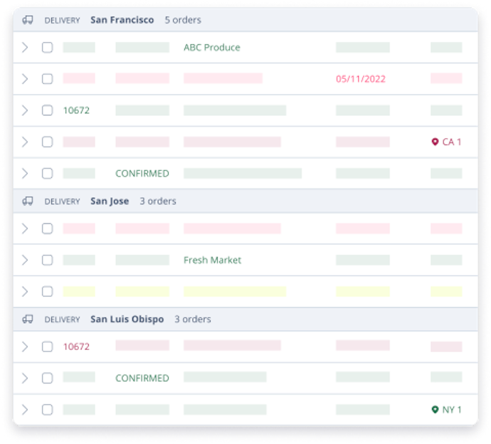Toggle the checkbox in the CA 1 row

click(47, 142)
